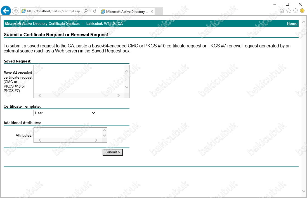The height and width of the screenshot is (198, 307).
Task: Click Attributes box scroll down arrow
Action: [x=105, y=135]
